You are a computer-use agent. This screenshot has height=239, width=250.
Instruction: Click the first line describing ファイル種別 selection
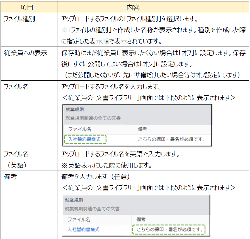pyautogui.click(x=129, y=20)
